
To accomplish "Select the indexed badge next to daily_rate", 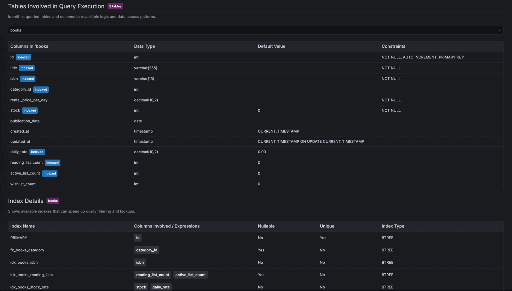I will (x=37, y=152).
